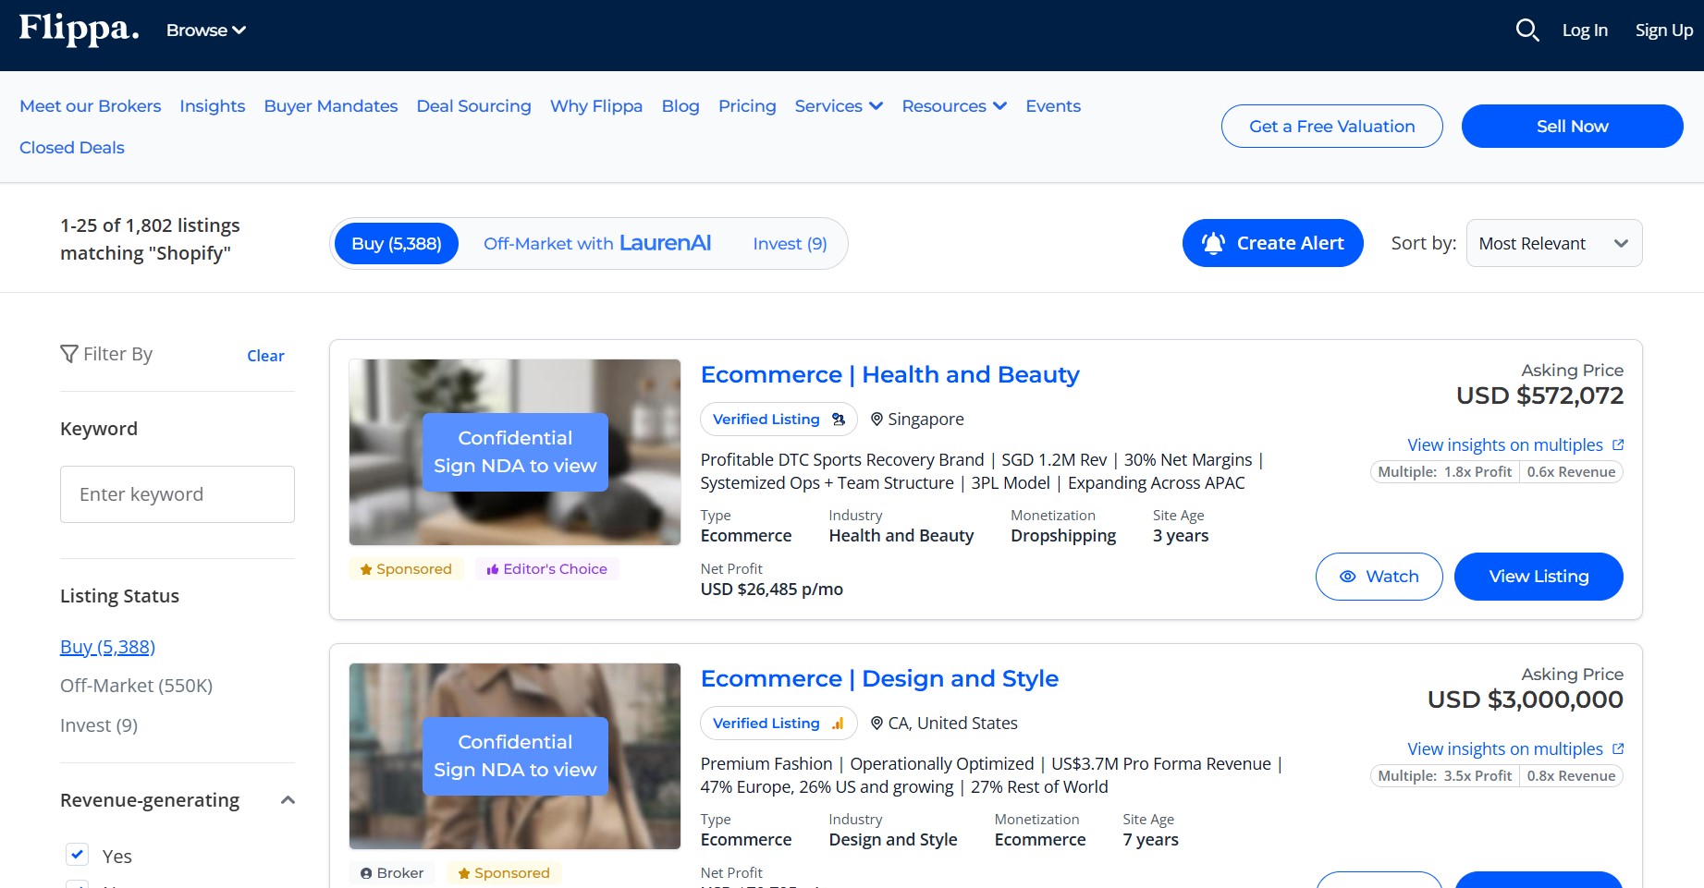Switch to the Invest (9) tab

(790, 244)
